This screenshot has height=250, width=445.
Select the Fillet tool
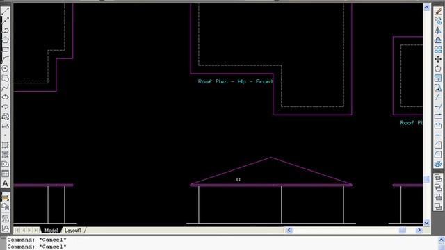(438, 155)
